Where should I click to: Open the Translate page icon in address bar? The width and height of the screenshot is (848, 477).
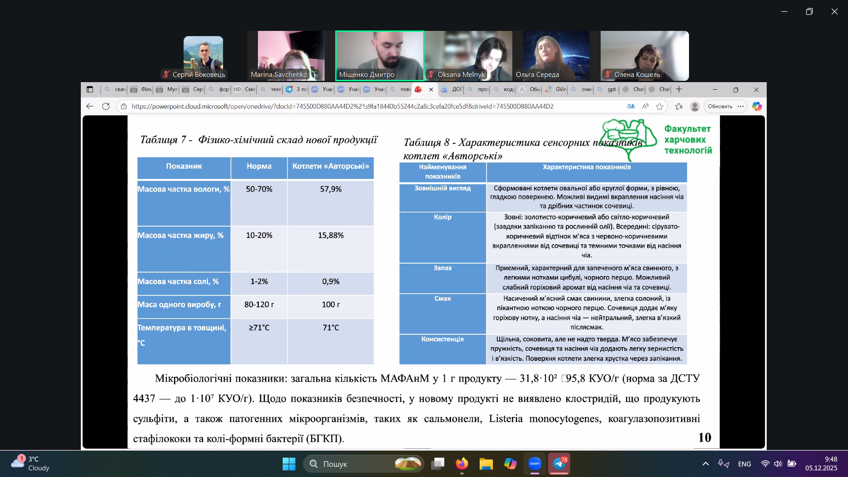click(631, 106)
